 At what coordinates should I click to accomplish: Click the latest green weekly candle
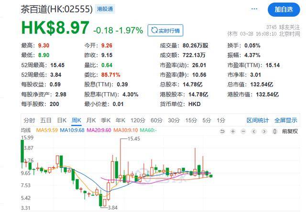[211, 176]
